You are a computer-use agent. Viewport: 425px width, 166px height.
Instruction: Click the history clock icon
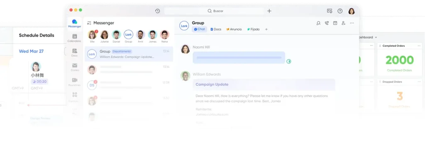point(157,11)
